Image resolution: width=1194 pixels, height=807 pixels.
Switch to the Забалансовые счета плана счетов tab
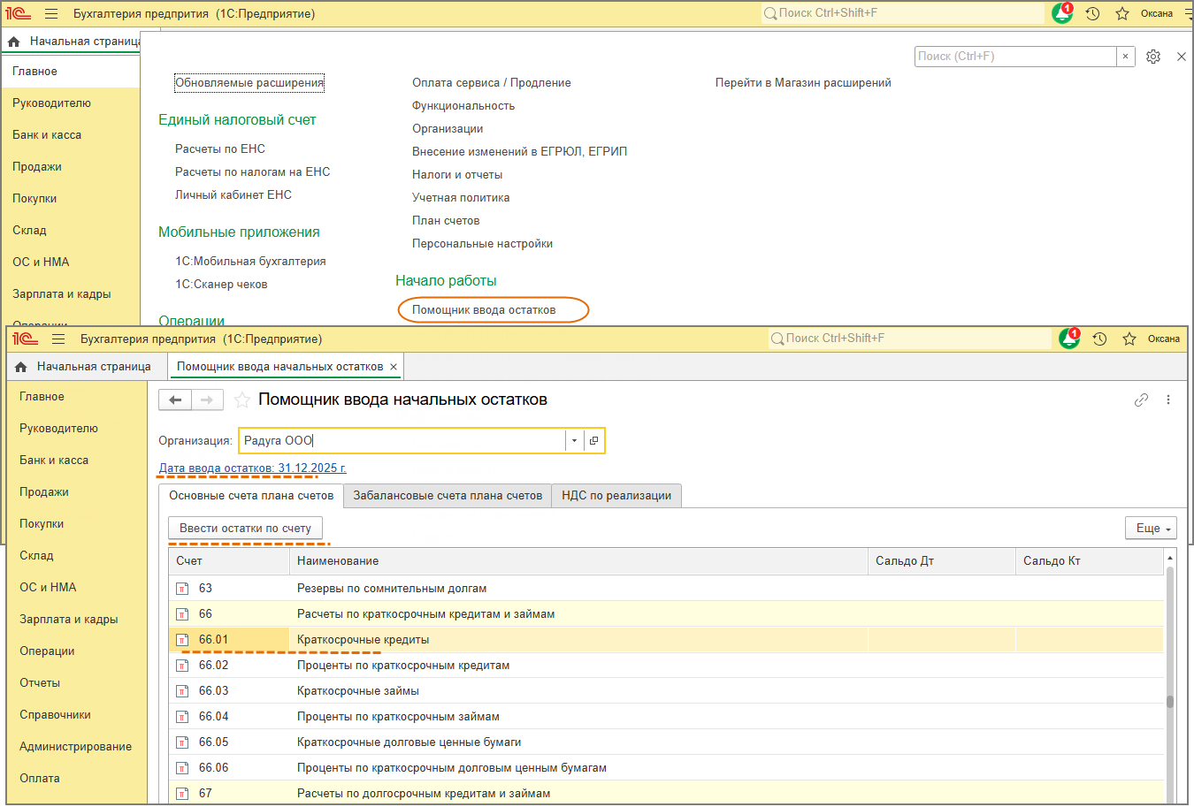pos(448,496)
